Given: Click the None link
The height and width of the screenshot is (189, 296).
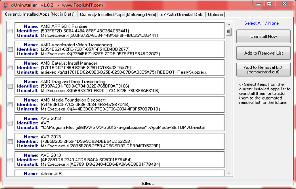Looking at the screenshot, I should coord(274,23).
